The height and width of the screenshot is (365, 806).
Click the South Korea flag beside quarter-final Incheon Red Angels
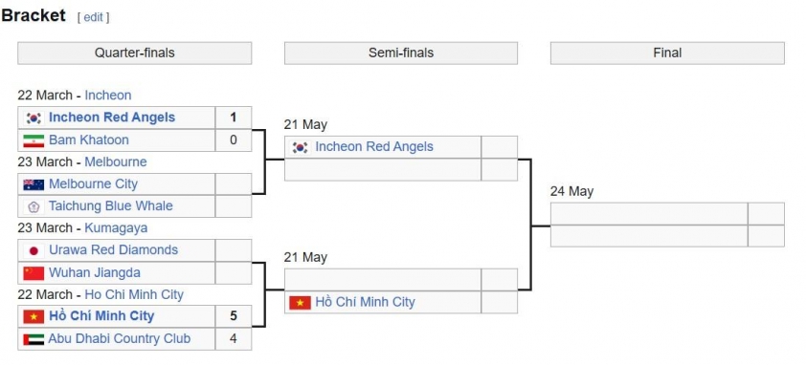(34, 118)
